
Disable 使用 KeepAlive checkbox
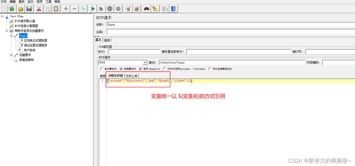point(141,69)
